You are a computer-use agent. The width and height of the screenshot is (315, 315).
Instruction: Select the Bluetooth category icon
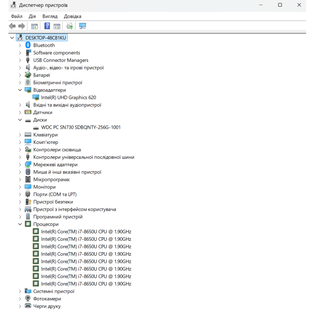(28, 45)
